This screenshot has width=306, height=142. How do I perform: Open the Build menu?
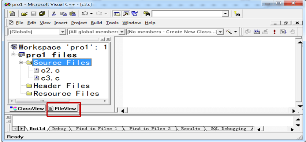96,23
